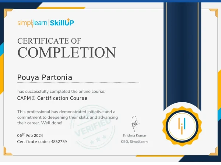The width and height of the screenshot is (221, 165).
Task: Click the dotted line under recipient name
Action: tap(78, 82)
